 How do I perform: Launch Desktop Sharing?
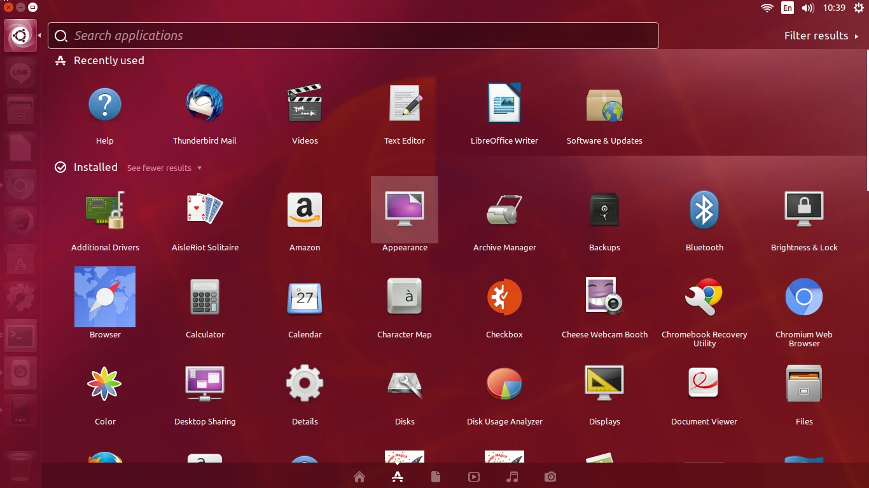[x=205, y=384]
